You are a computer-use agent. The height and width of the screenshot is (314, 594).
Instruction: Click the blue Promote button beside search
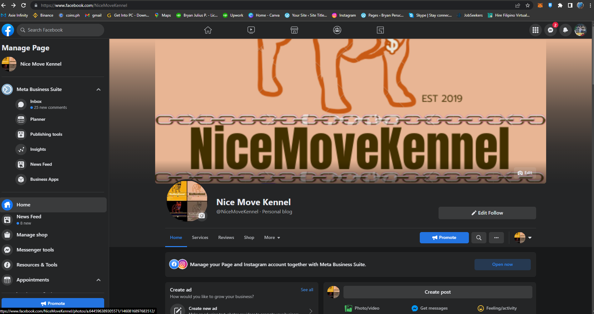pyautogui.click(x=444, y=238)
